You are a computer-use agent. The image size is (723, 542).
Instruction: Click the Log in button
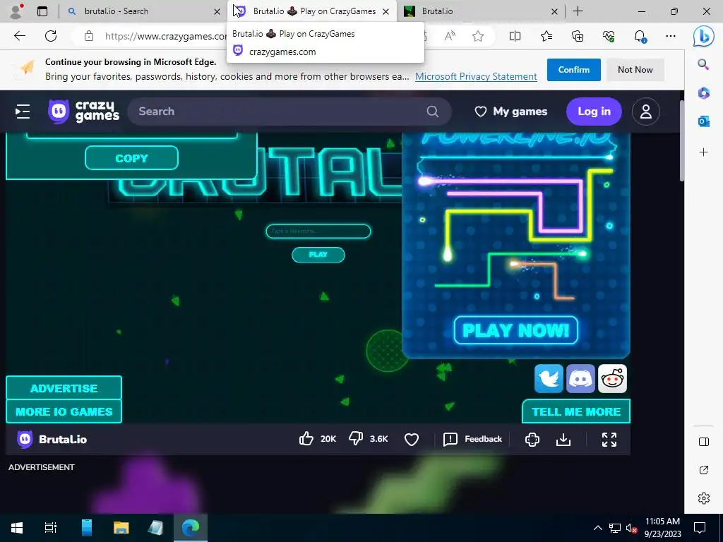(594, 111)
